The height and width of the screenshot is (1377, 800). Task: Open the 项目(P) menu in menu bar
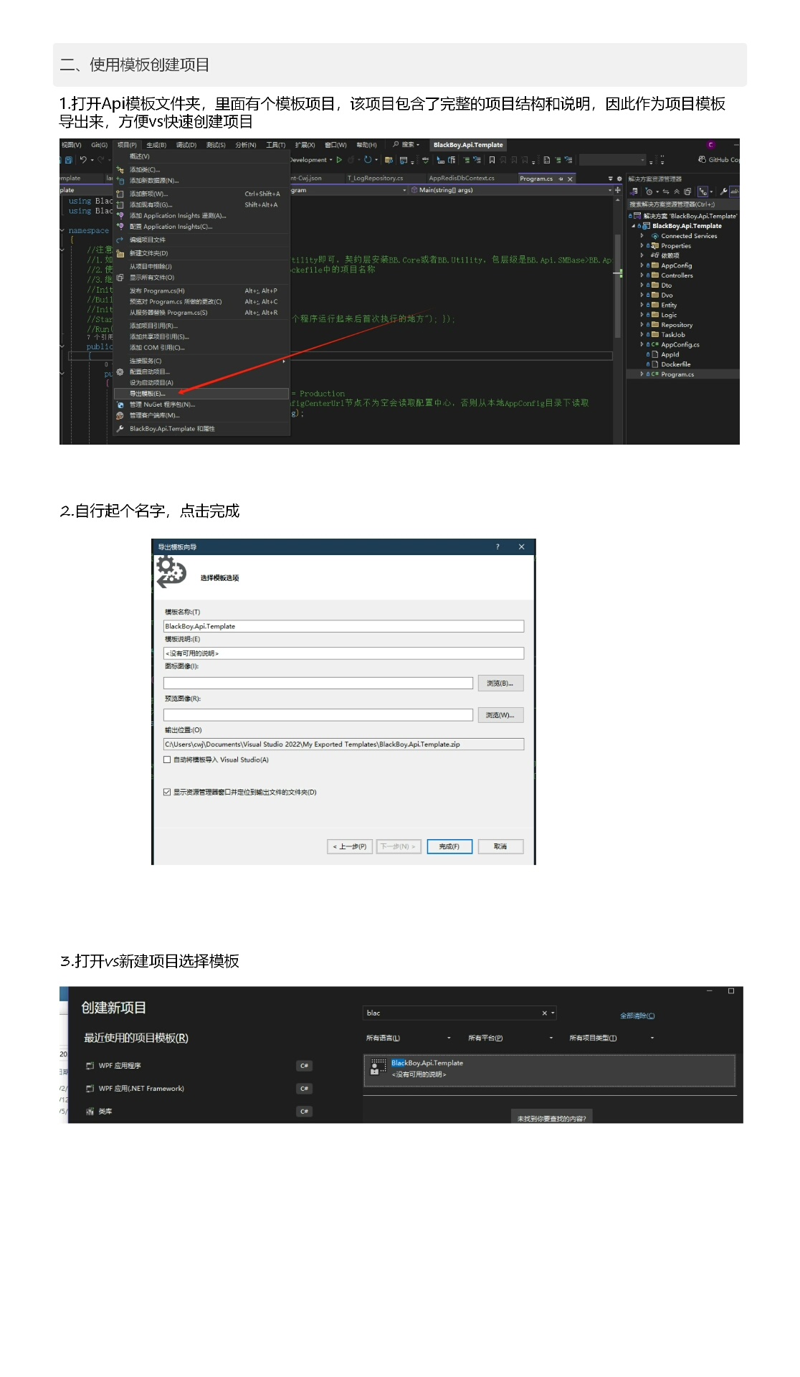point(127,145)
